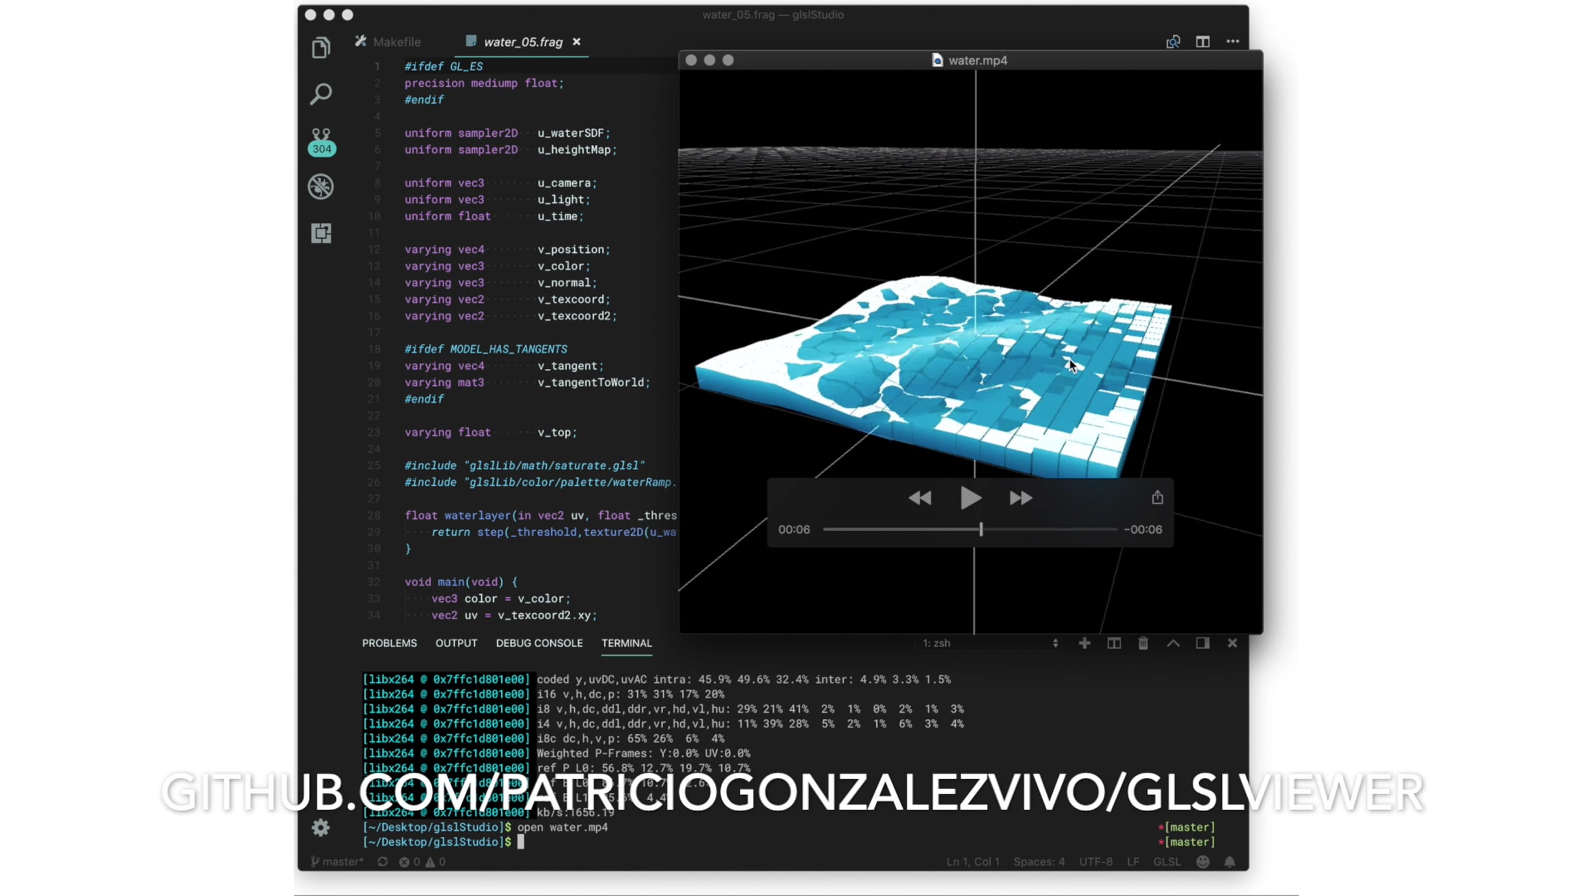
Task: Close the terminal panel with the X icon
Action: 1233,643
